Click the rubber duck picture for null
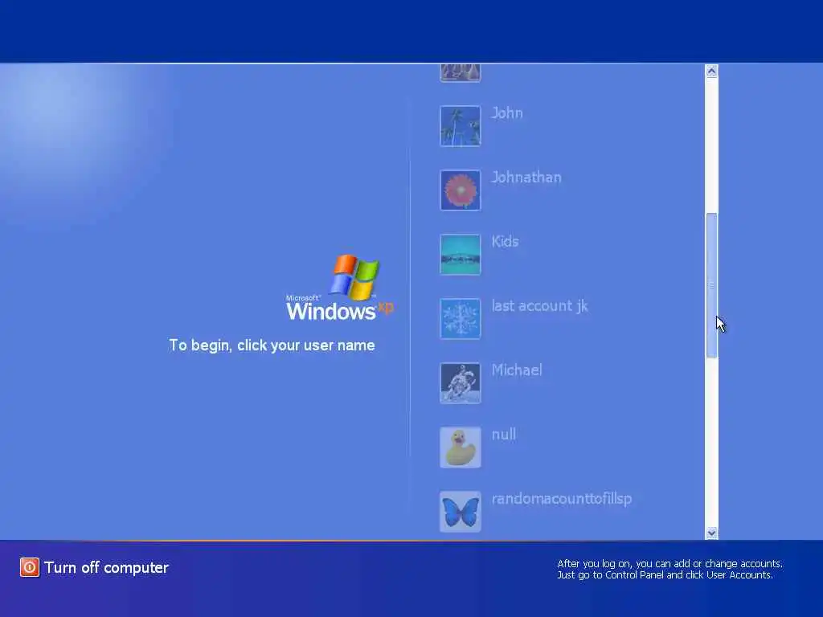 (461, 447)
